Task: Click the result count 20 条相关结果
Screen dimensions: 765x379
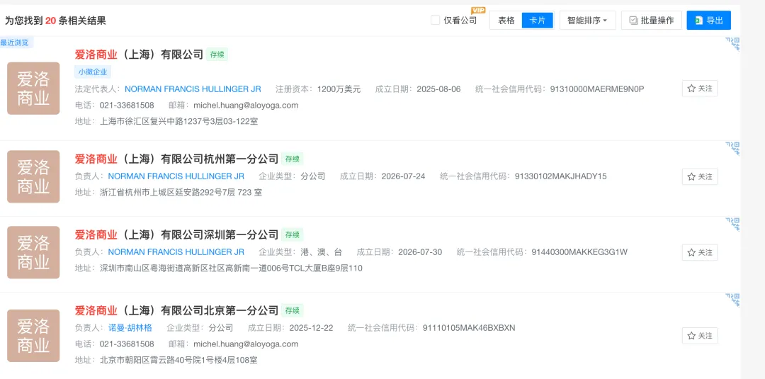Action: click(76, 21)
